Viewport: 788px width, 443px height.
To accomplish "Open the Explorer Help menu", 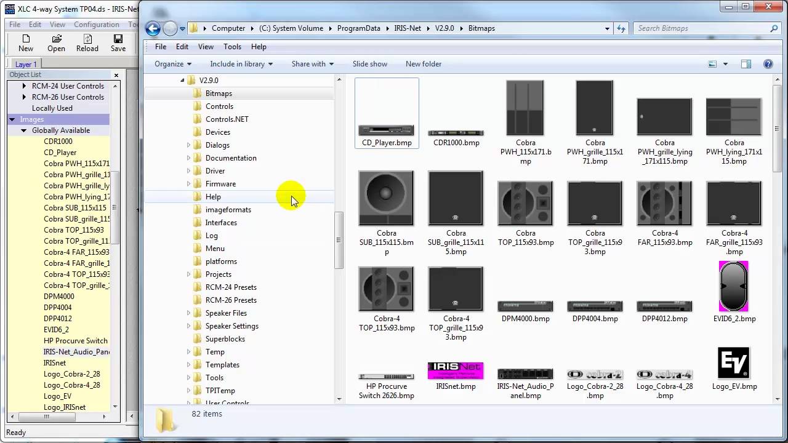I will [259, 47].
